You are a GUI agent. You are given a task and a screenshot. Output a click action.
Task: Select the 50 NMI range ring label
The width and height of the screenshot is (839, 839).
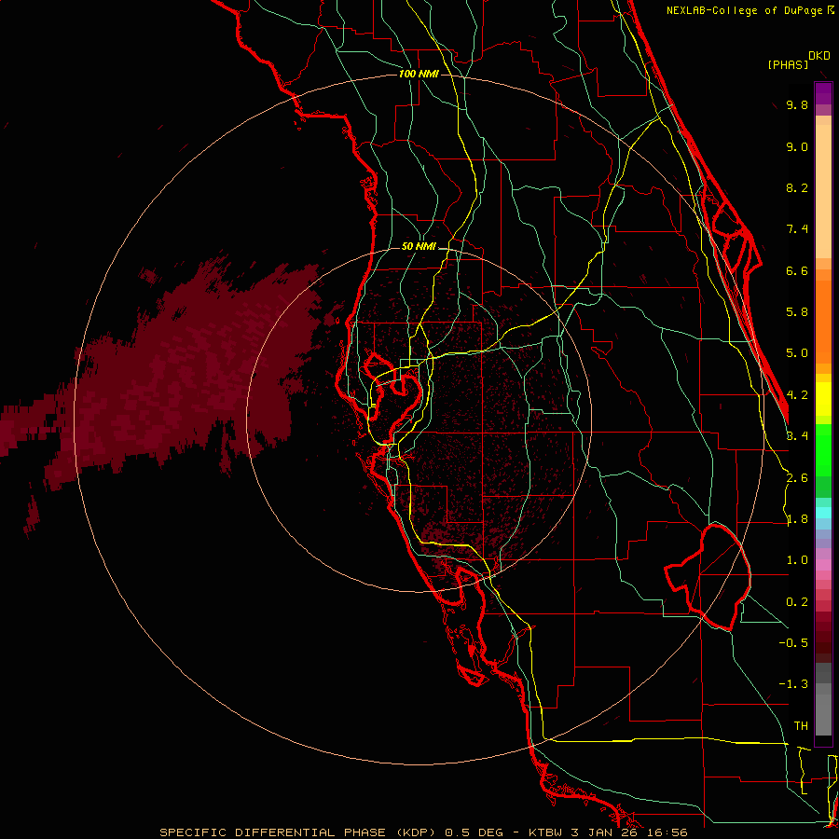[x=419, y=247]
